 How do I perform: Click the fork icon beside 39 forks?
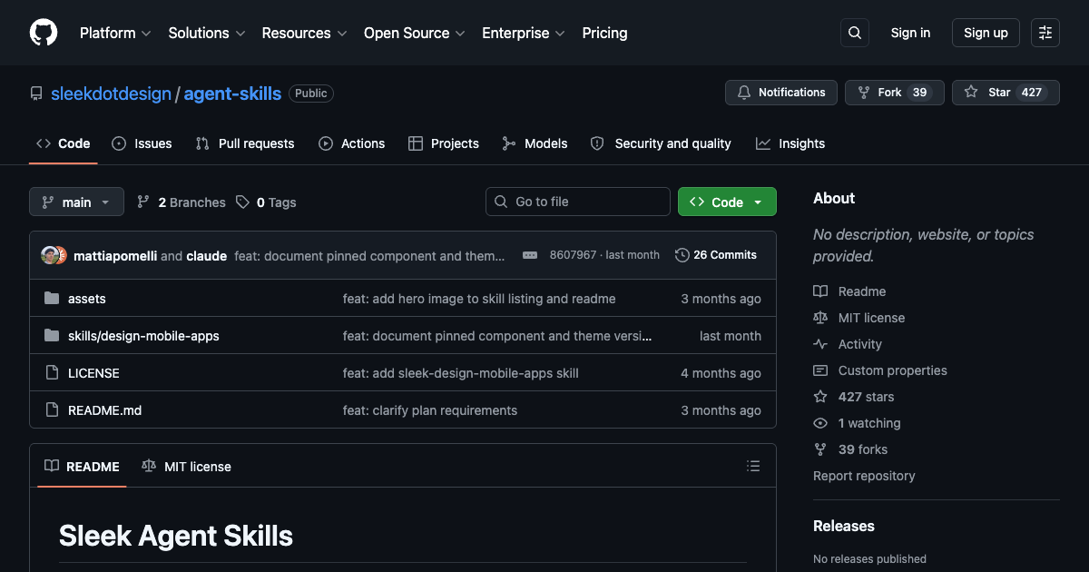[x=820, y=449]
